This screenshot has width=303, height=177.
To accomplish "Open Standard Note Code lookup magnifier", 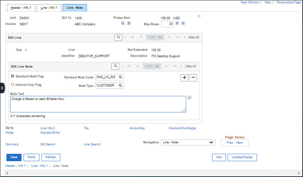I will tap(120, 77).
